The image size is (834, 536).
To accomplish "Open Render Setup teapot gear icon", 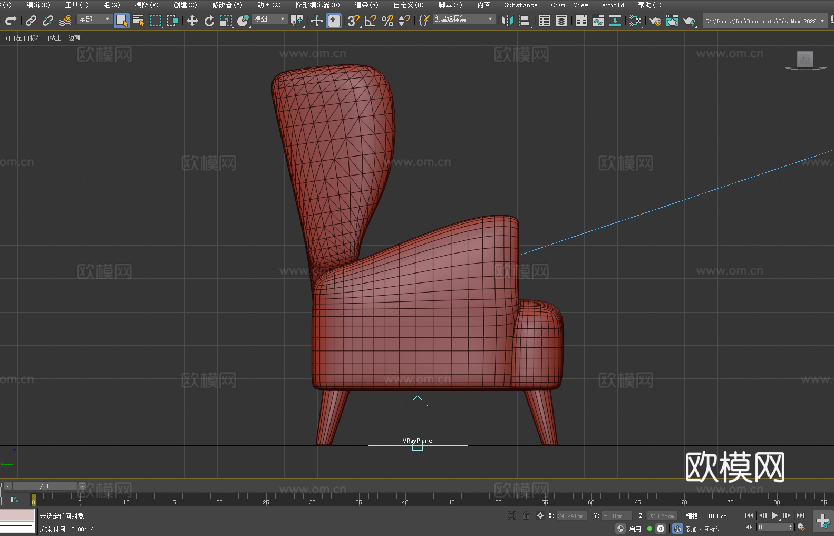I will click(655, 21).
